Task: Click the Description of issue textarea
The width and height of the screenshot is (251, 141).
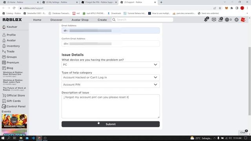Action: (111, 107)
